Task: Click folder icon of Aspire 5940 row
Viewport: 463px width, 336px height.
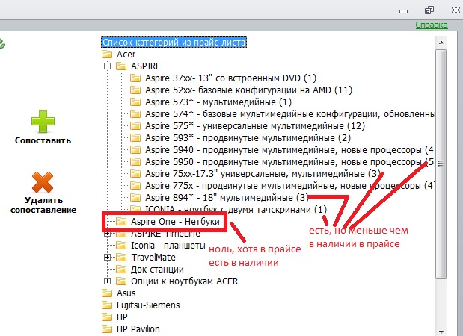Action: pos(135,150)
